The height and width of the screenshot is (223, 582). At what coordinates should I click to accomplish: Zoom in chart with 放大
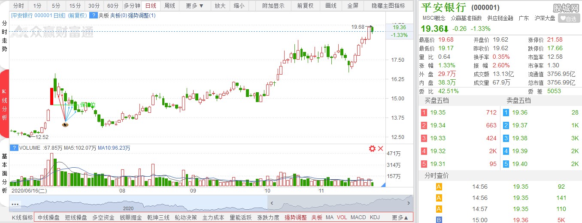click(x=220, y=6)
